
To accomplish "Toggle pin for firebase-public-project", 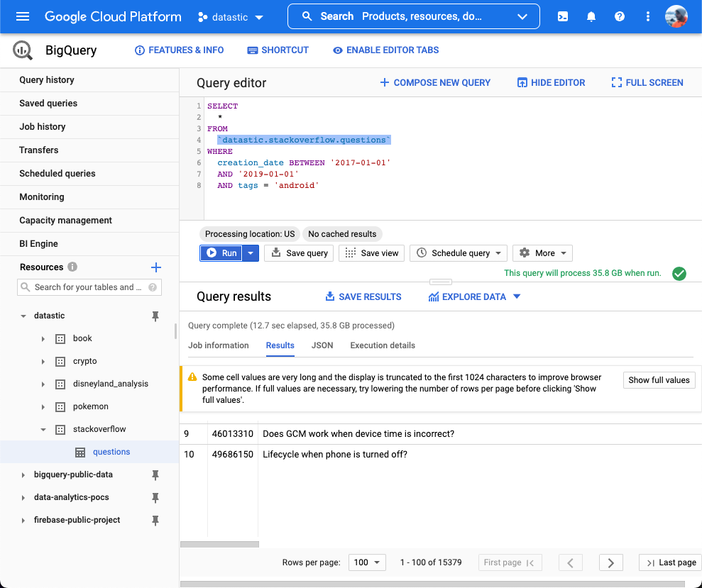I will tap(155, 521).
